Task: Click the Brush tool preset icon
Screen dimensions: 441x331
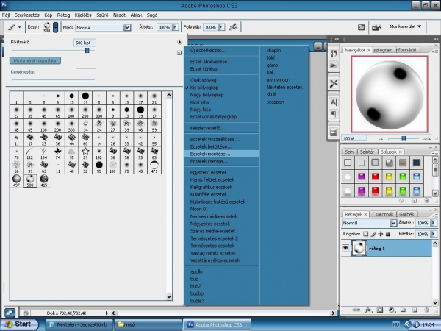Action: (x=12, y=27)
